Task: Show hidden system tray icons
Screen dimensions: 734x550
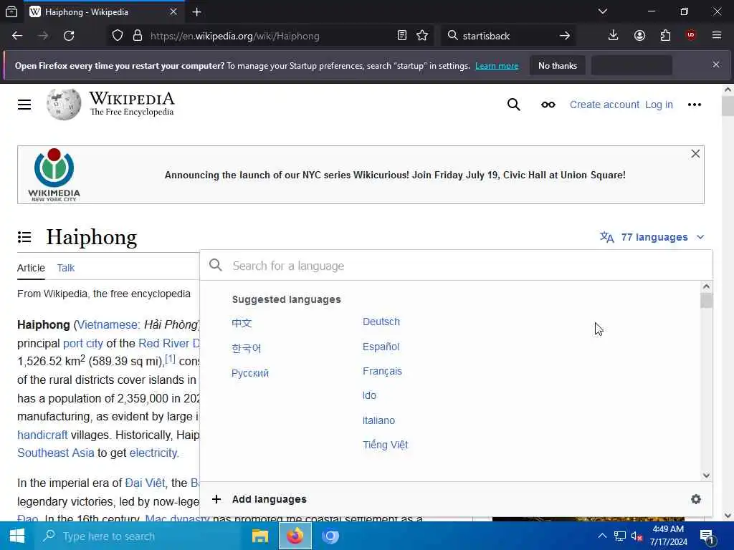Action: [602, 536]
